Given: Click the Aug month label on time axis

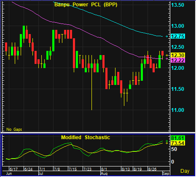Looking at the screenshot, I should [x=104, y=174].
